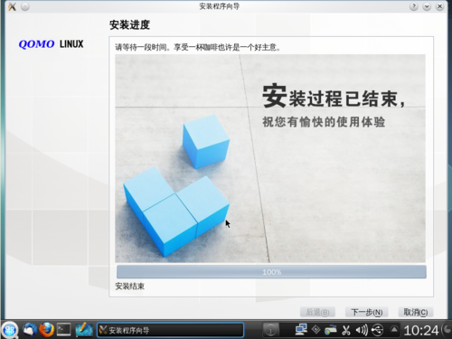Click the 下一步(N) next button
The image size is (452, 339).
tap(367, 313)
